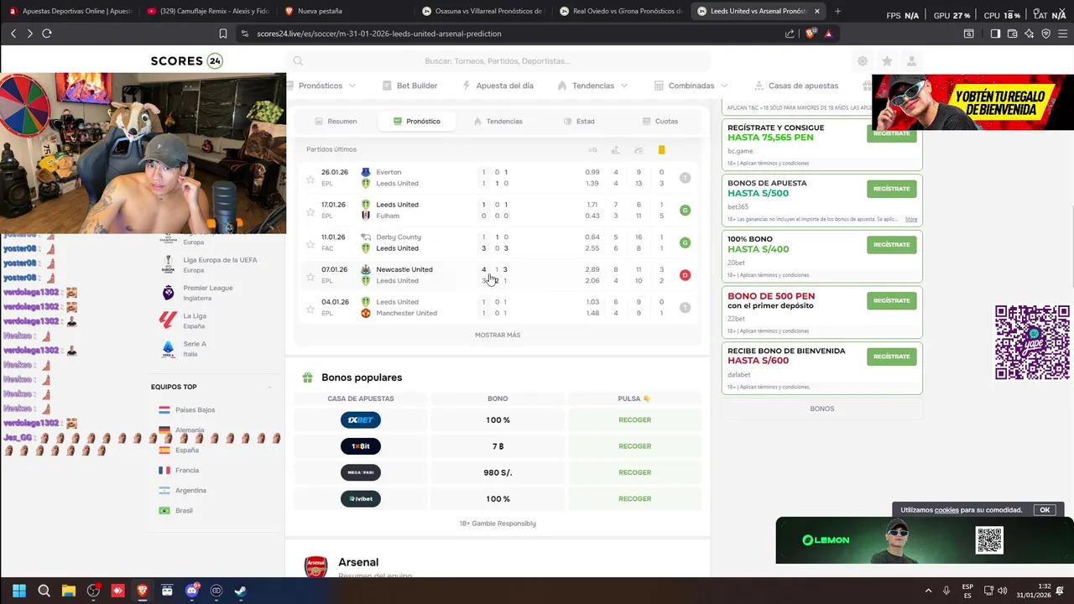
Task: Open Bet Builder in the navigation
Action: (x=410, y=86)
